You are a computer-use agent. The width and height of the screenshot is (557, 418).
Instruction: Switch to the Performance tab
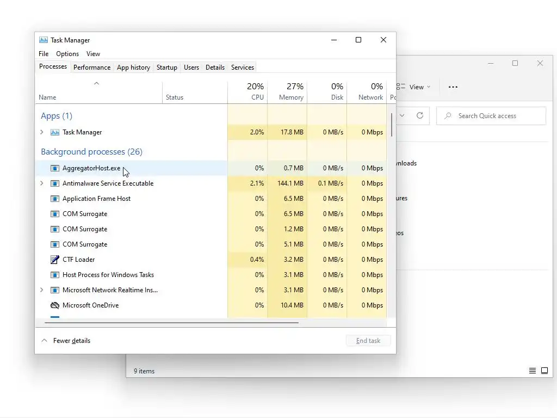(92, 67)
